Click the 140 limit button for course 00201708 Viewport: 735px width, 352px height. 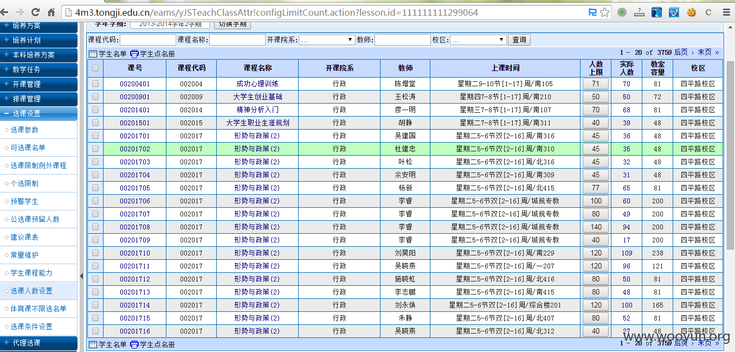595,227
